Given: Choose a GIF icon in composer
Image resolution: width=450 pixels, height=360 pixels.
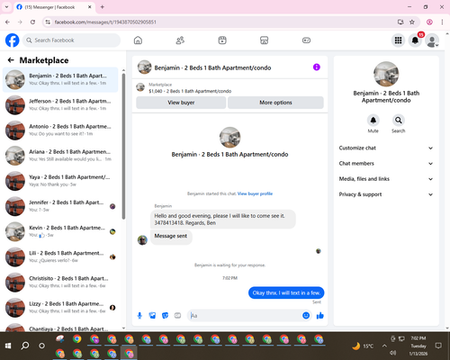Looking at the screenshot, I should 177,316.
